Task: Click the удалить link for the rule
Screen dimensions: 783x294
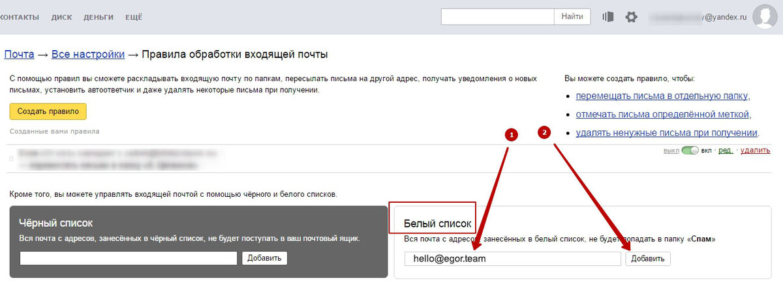Action: (x=755, y=151)
